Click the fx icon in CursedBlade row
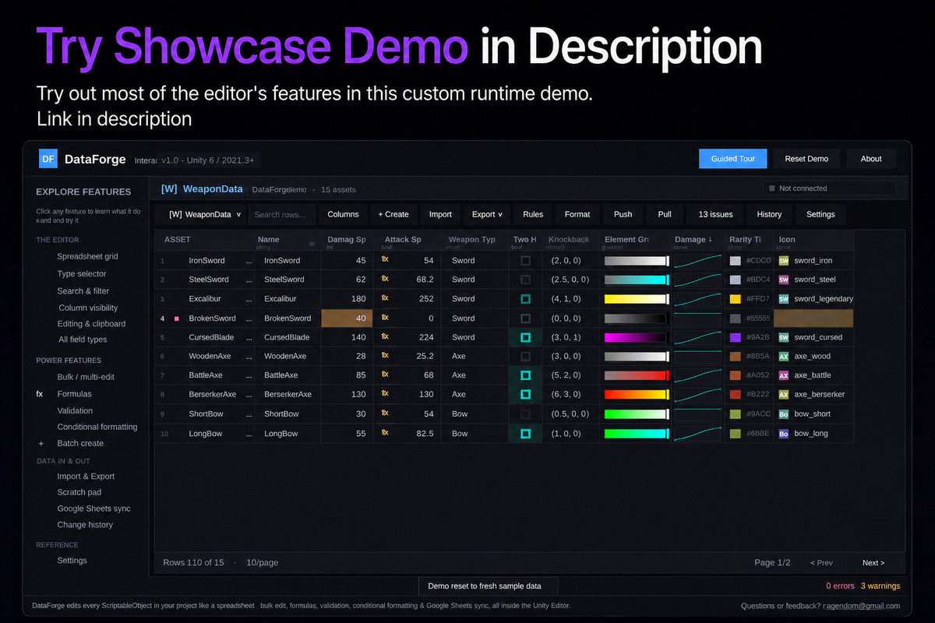 click(x=385, y=337)
